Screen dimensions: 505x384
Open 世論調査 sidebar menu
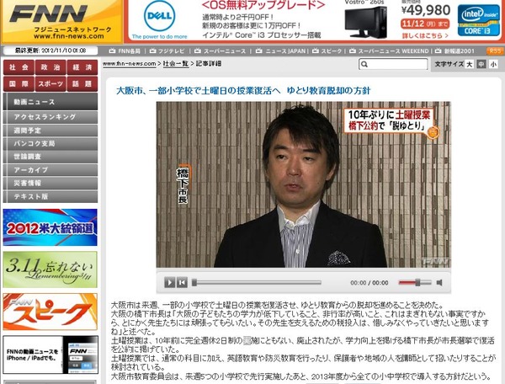point(50,157)
